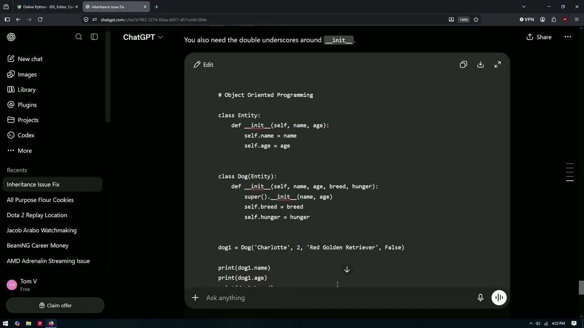Switch to the Online Python IDE tab

click(47, 7)
